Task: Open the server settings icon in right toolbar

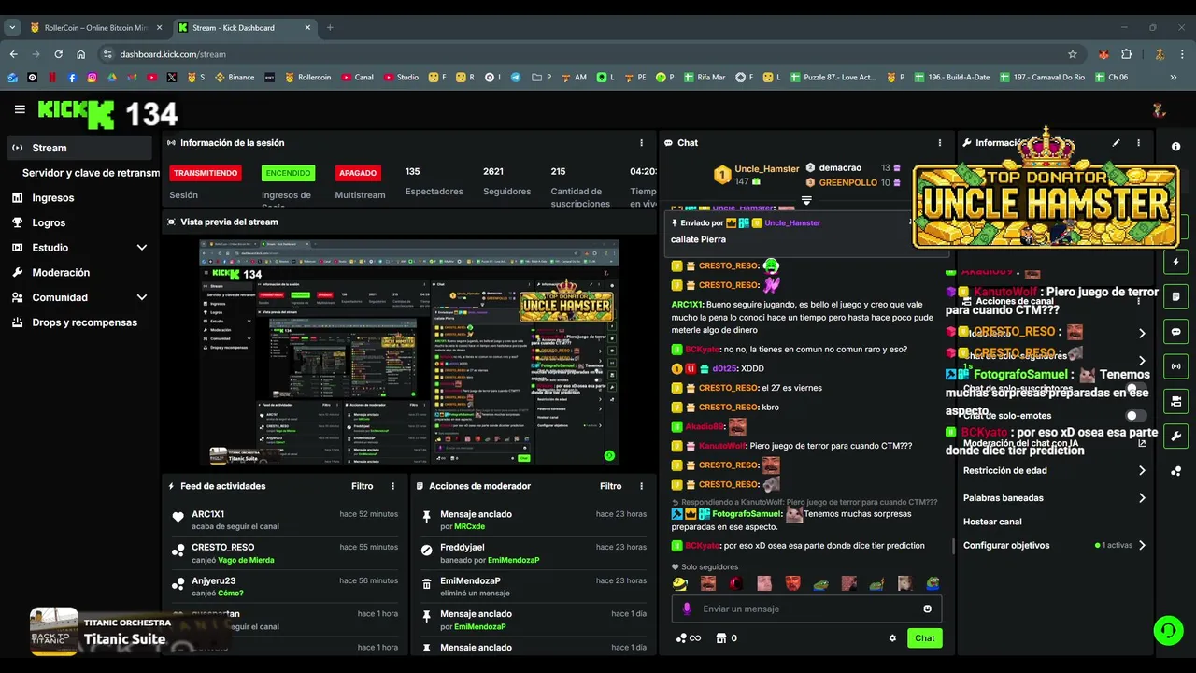Action: pos(1175,401)
